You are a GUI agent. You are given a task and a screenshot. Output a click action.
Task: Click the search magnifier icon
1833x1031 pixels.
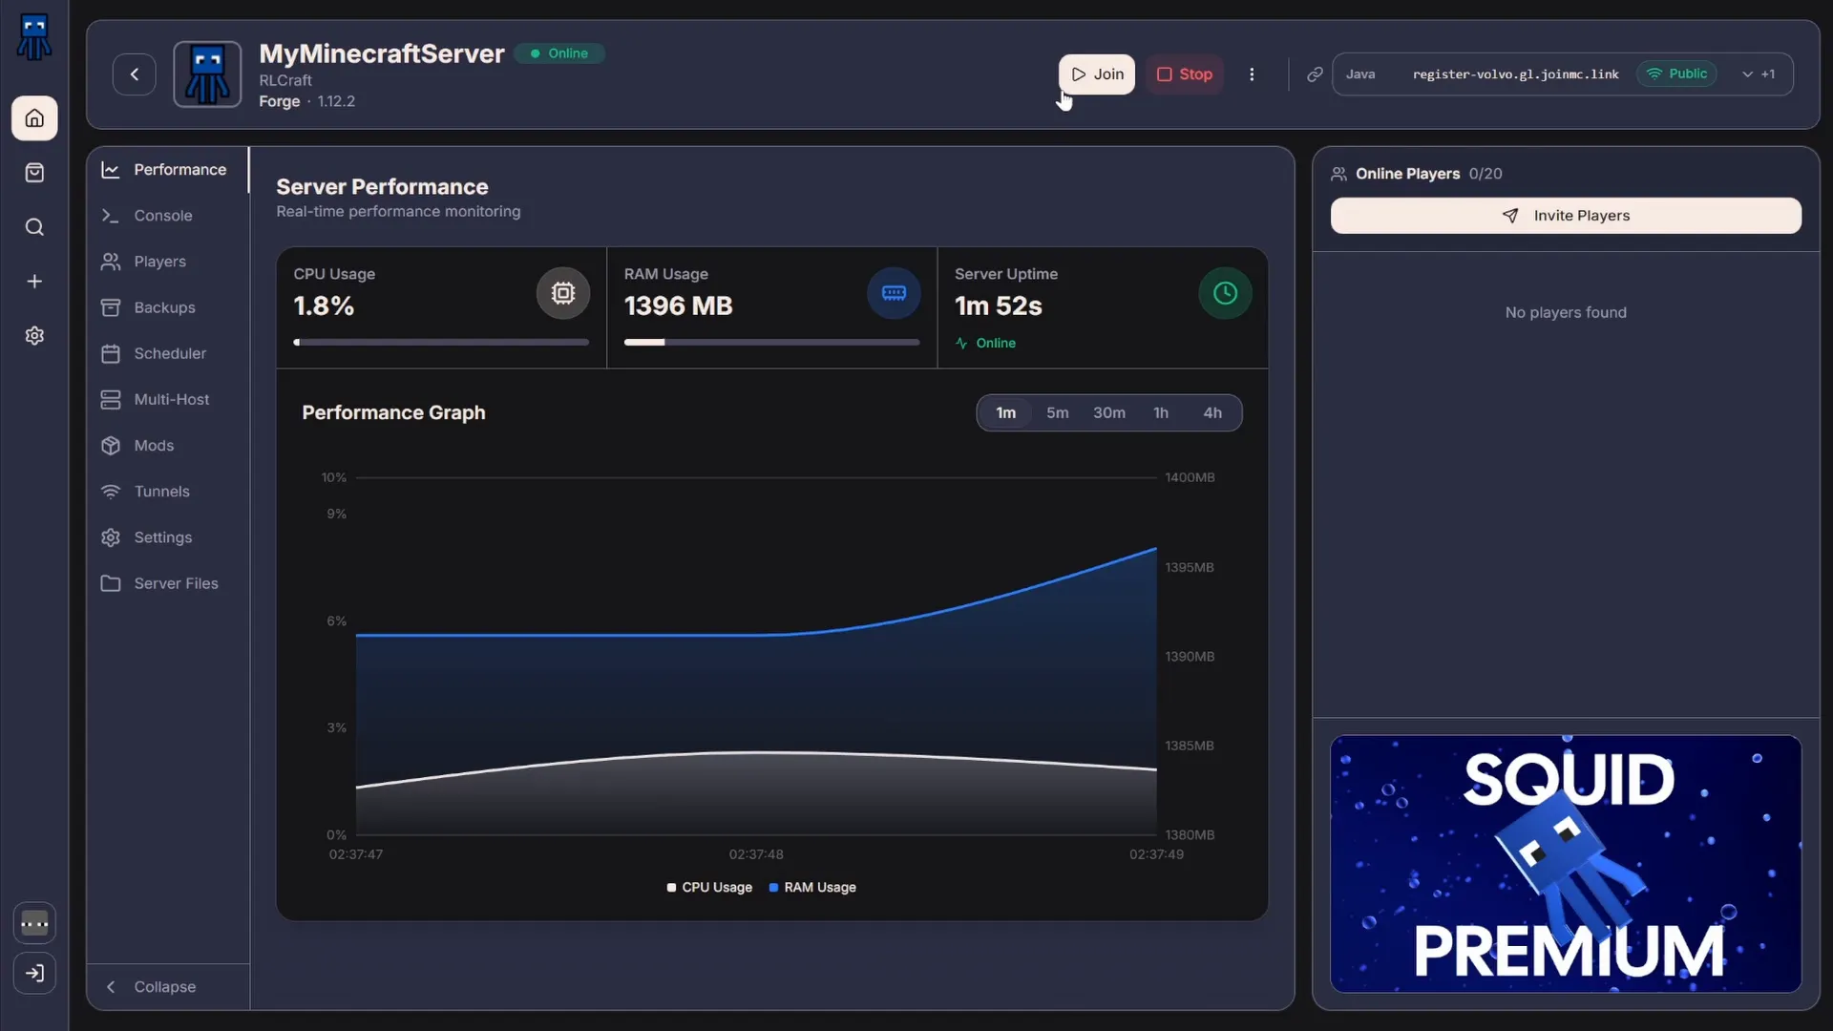(x=34, y=227)
